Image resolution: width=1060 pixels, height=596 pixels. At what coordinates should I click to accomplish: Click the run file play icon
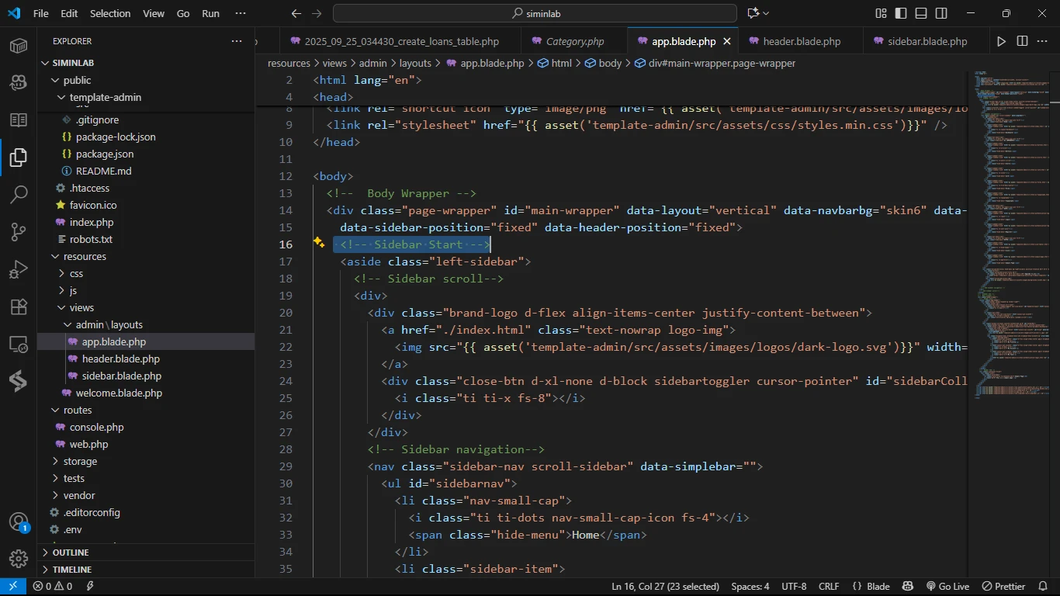pyautogui.click(x=1001, y=41)
